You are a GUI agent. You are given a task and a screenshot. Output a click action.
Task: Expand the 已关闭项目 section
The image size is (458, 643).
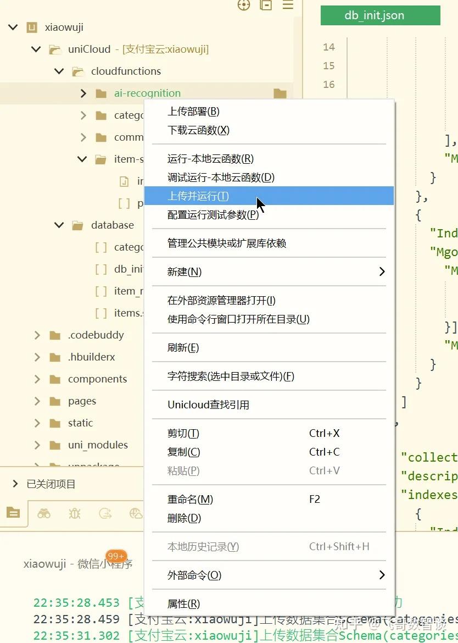tap(15, 484)
